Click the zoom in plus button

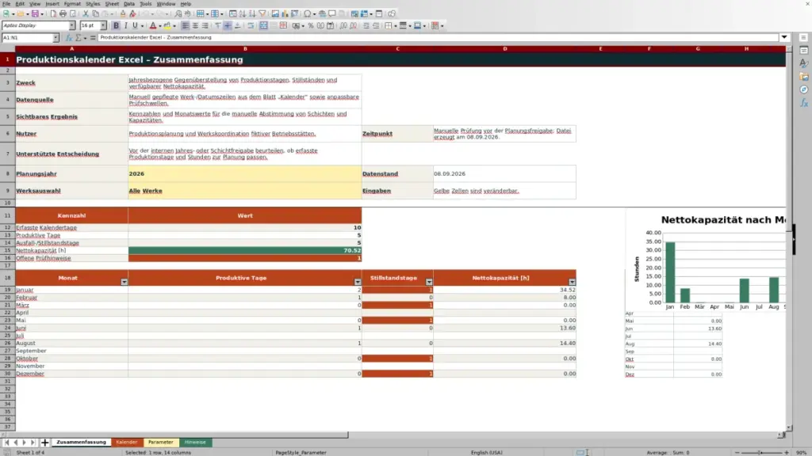pyautogui.click(x=786, y=452)
